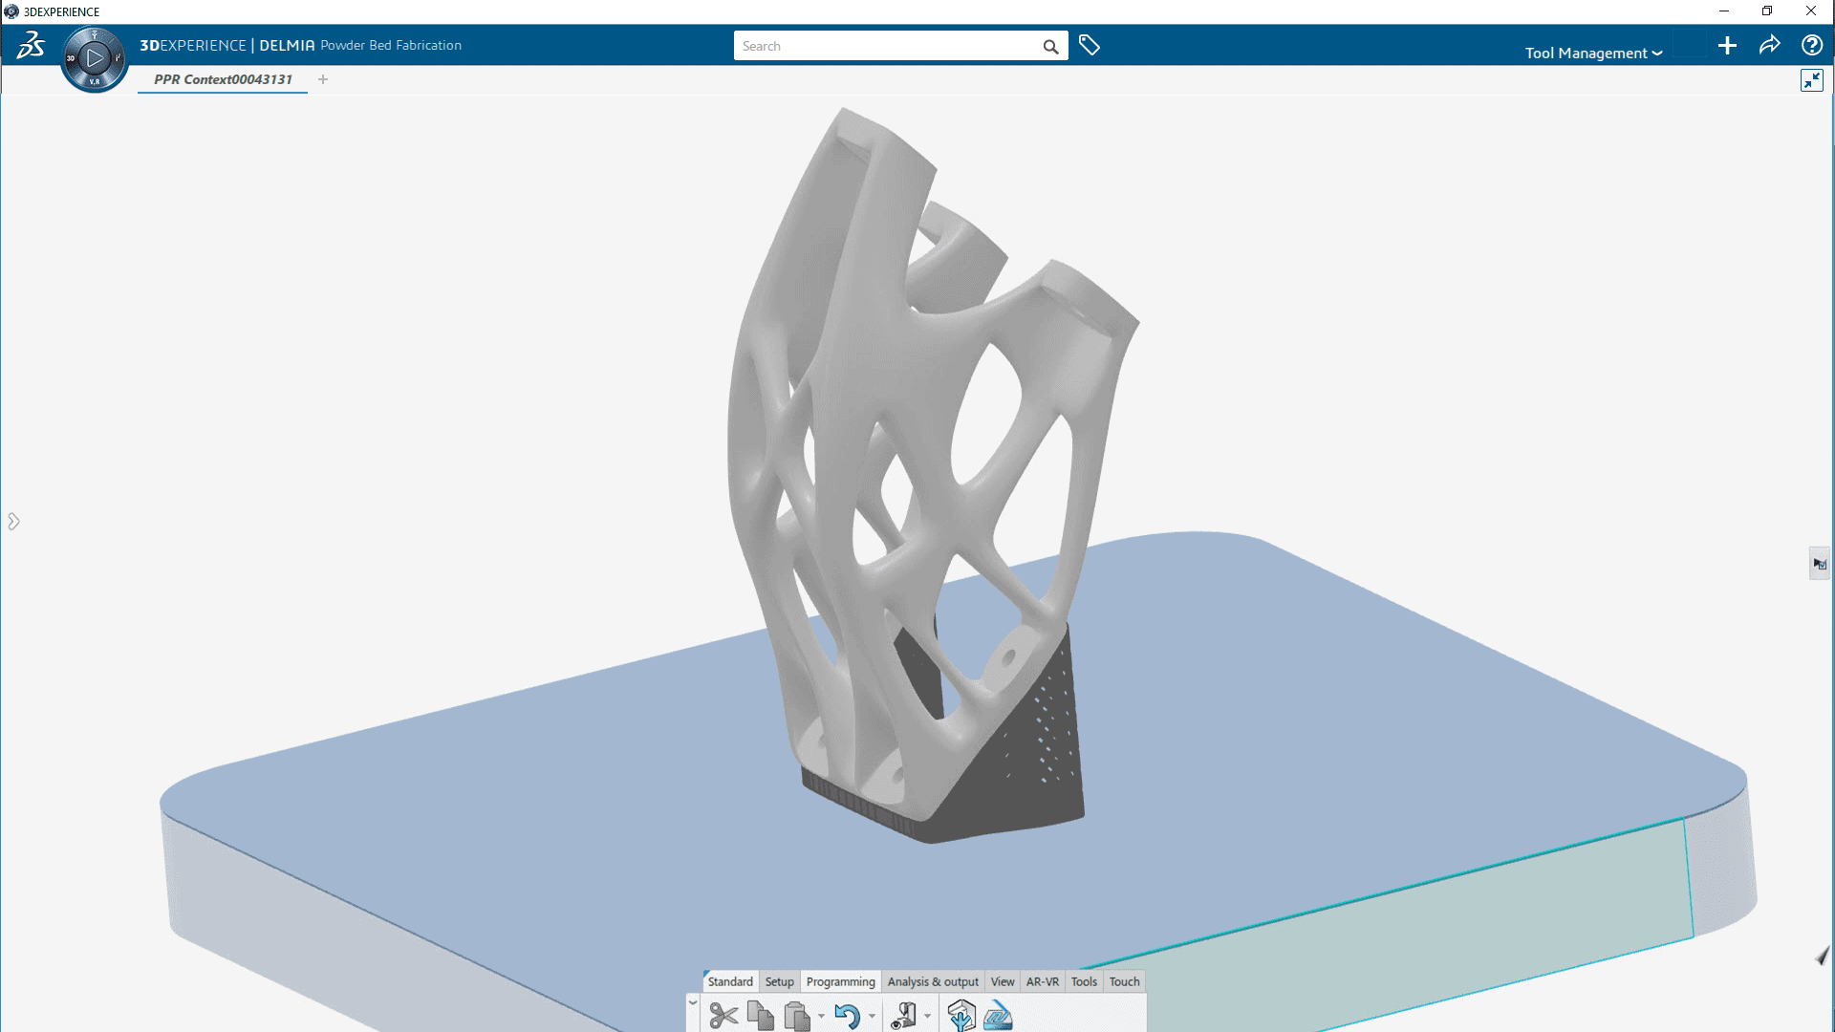
Task: Switch to the Programming tab
Action: click(x=840, y=981)
